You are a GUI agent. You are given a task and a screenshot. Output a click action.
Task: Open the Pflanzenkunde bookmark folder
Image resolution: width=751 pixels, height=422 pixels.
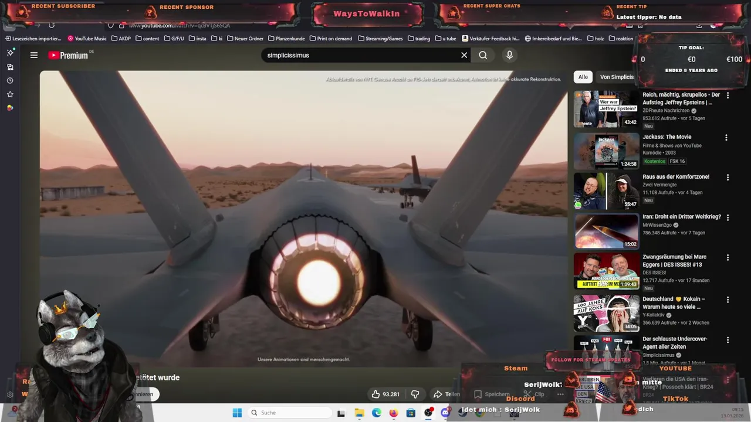tap(286, 39)
